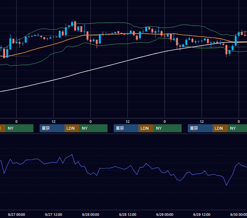Click the 9/27 00:00 date label
The height and width of the screenshot is (218, 247).
(x=16, y=214)
